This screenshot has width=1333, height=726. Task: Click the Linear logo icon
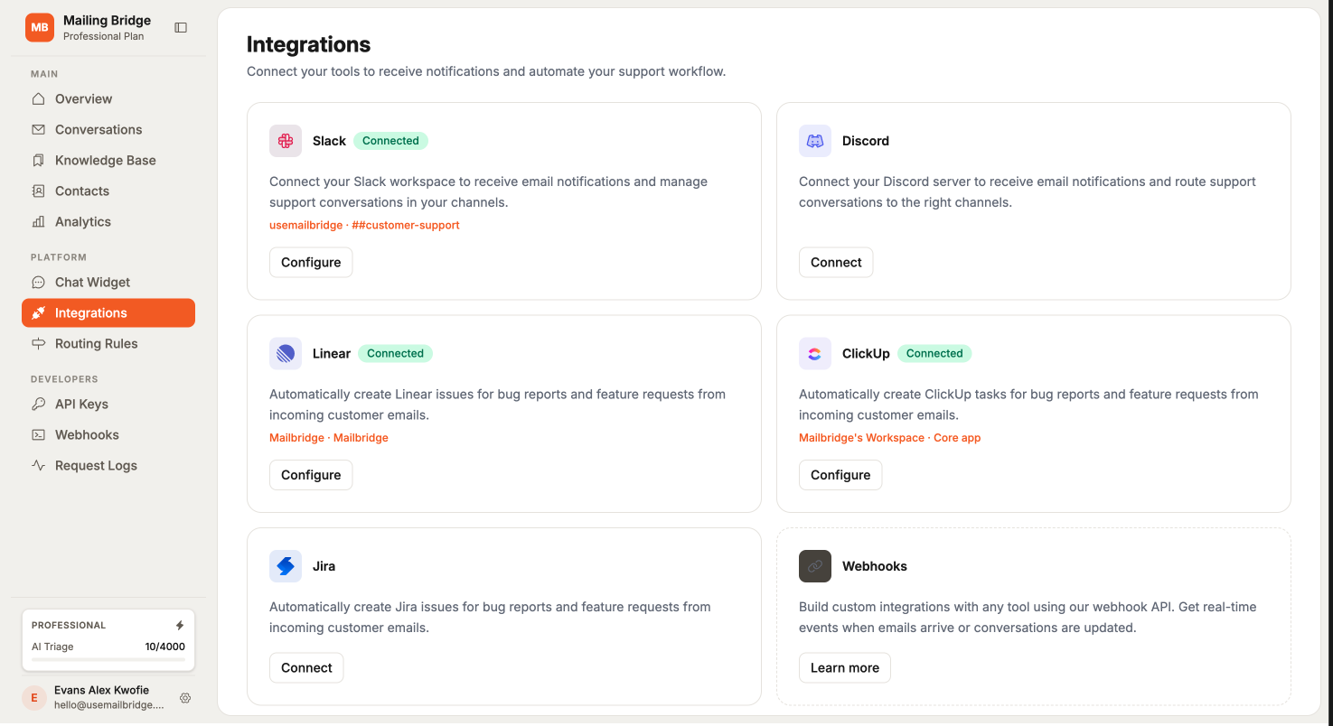pos(286,353)
